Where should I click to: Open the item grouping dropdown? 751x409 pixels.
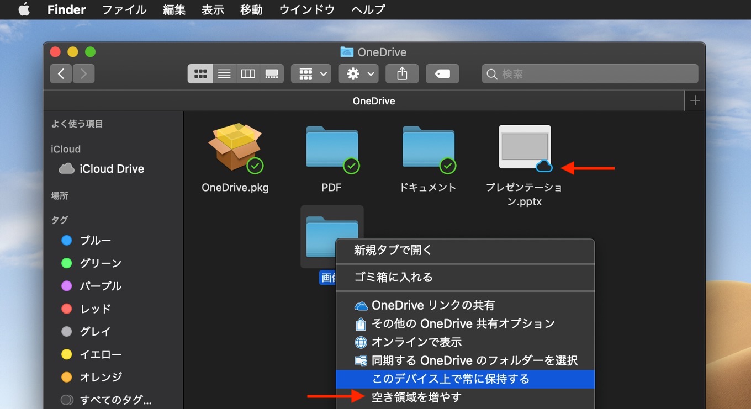311,73
